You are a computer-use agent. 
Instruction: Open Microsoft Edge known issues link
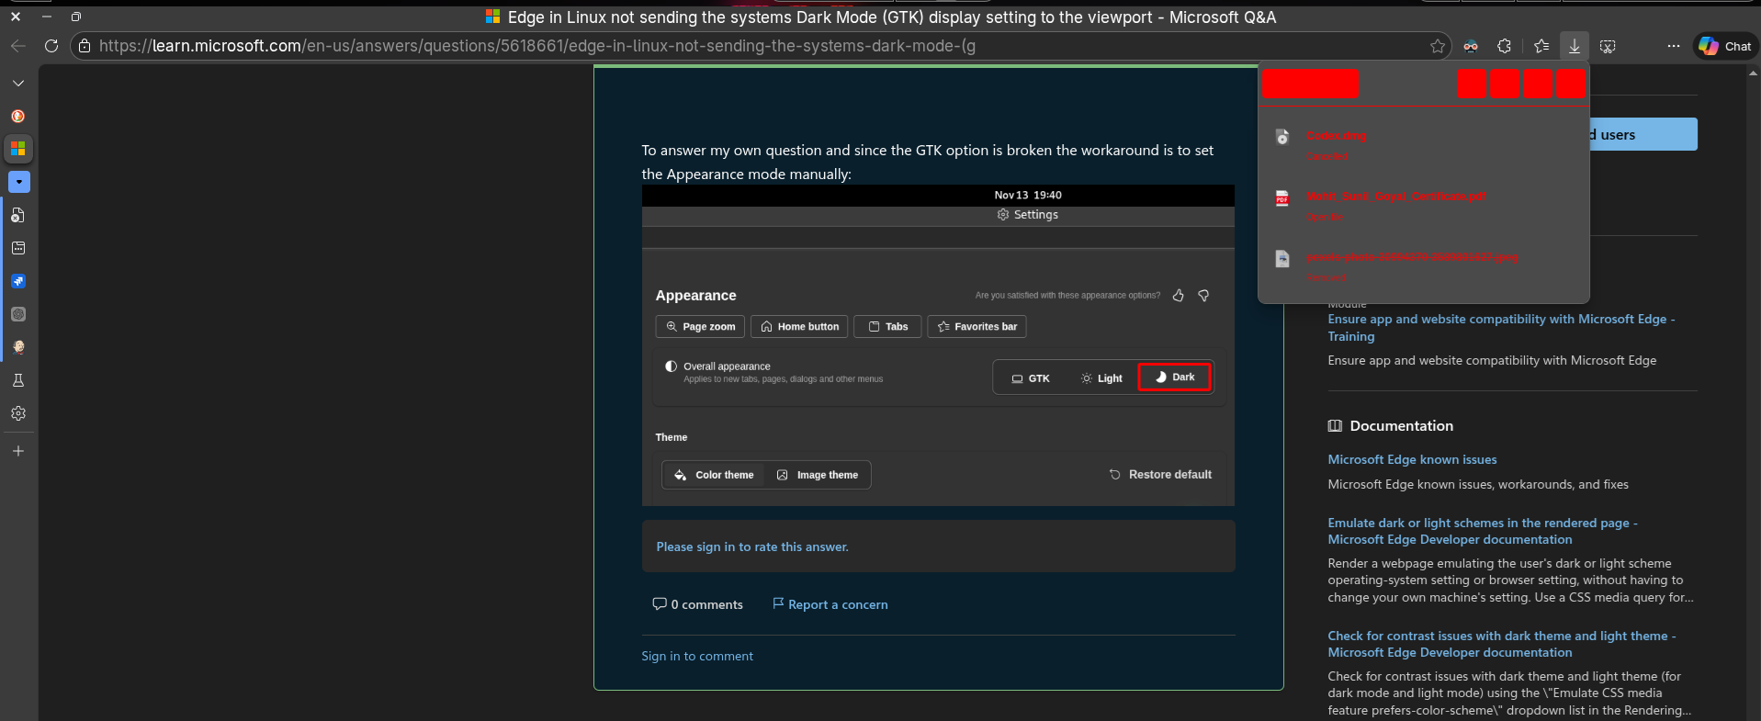click(x=1412, y=459)
